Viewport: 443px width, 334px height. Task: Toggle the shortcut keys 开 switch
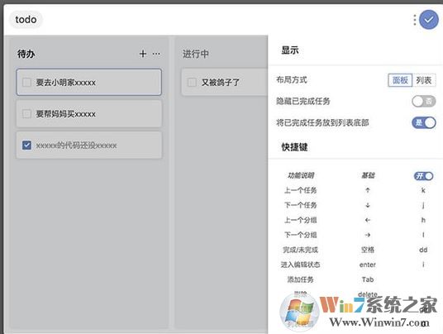point(423,176)
